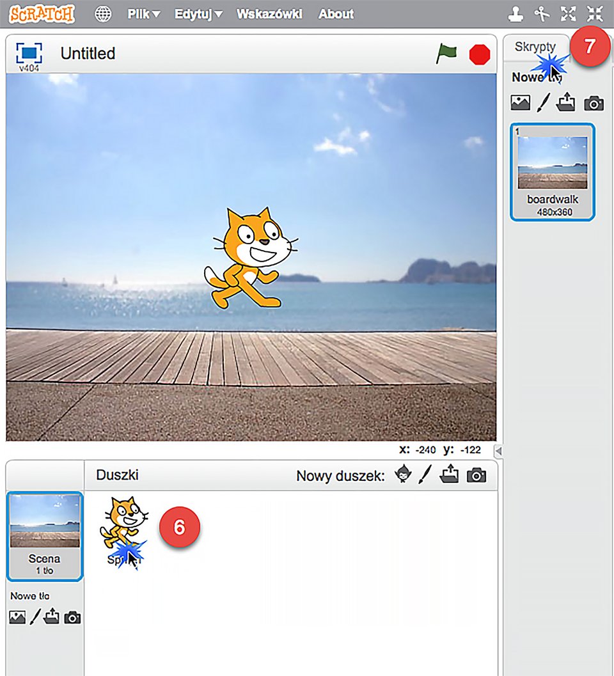This screenshot has height=676, width=614.
Task: Upload backdrop from file in right panel
Action: point(565,102)
